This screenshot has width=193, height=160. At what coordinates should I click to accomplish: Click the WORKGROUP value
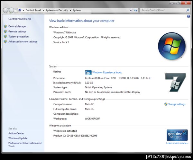tap(92, 119)
